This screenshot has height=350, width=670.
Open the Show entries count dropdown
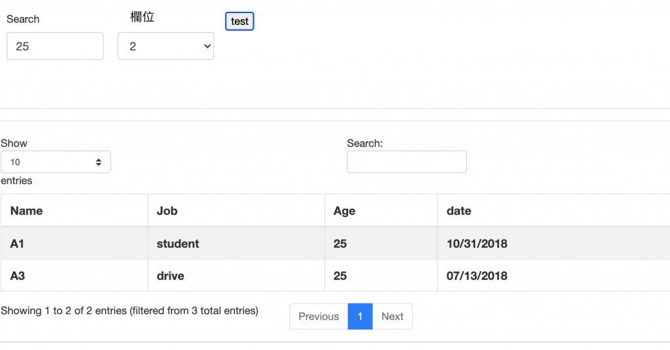(x=56, y=162)
